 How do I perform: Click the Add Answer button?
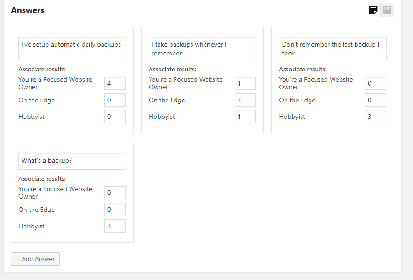[x=35, y=259]
